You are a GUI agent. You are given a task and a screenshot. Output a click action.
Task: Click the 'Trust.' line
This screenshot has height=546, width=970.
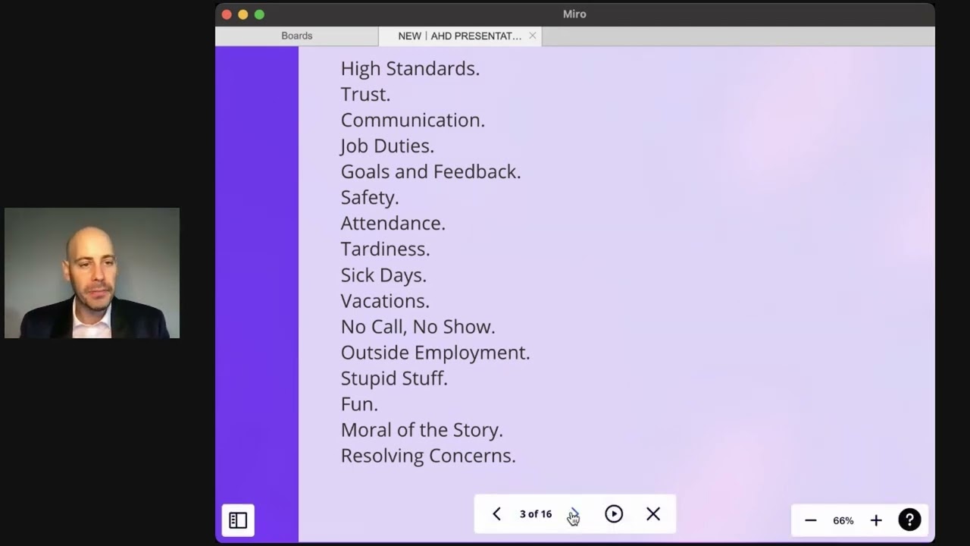pos(365,94)
